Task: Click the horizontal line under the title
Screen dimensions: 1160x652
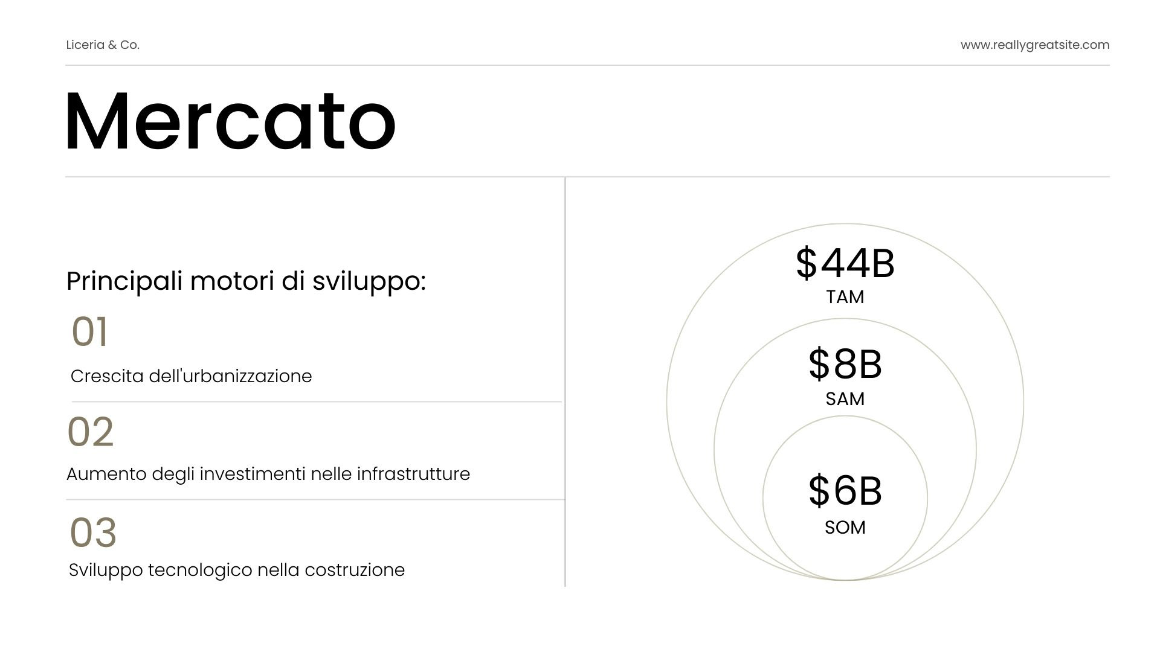Action: click(587, 177)
